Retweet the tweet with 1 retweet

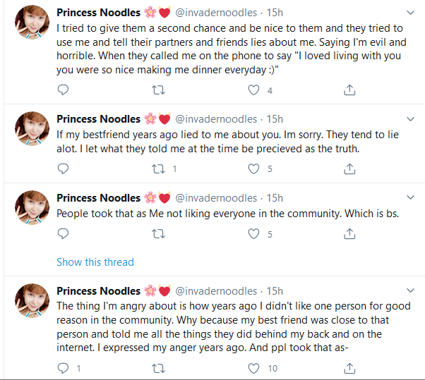[159, 168]
